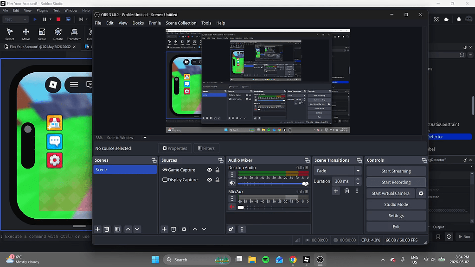Stop the playtest in Roblox Studio

click(x=58, y=19)
